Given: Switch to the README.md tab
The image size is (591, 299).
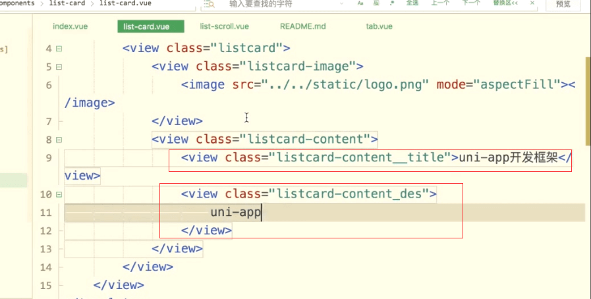Looking at the screenshot, I should pyautogui.click(x=302, y=26).
